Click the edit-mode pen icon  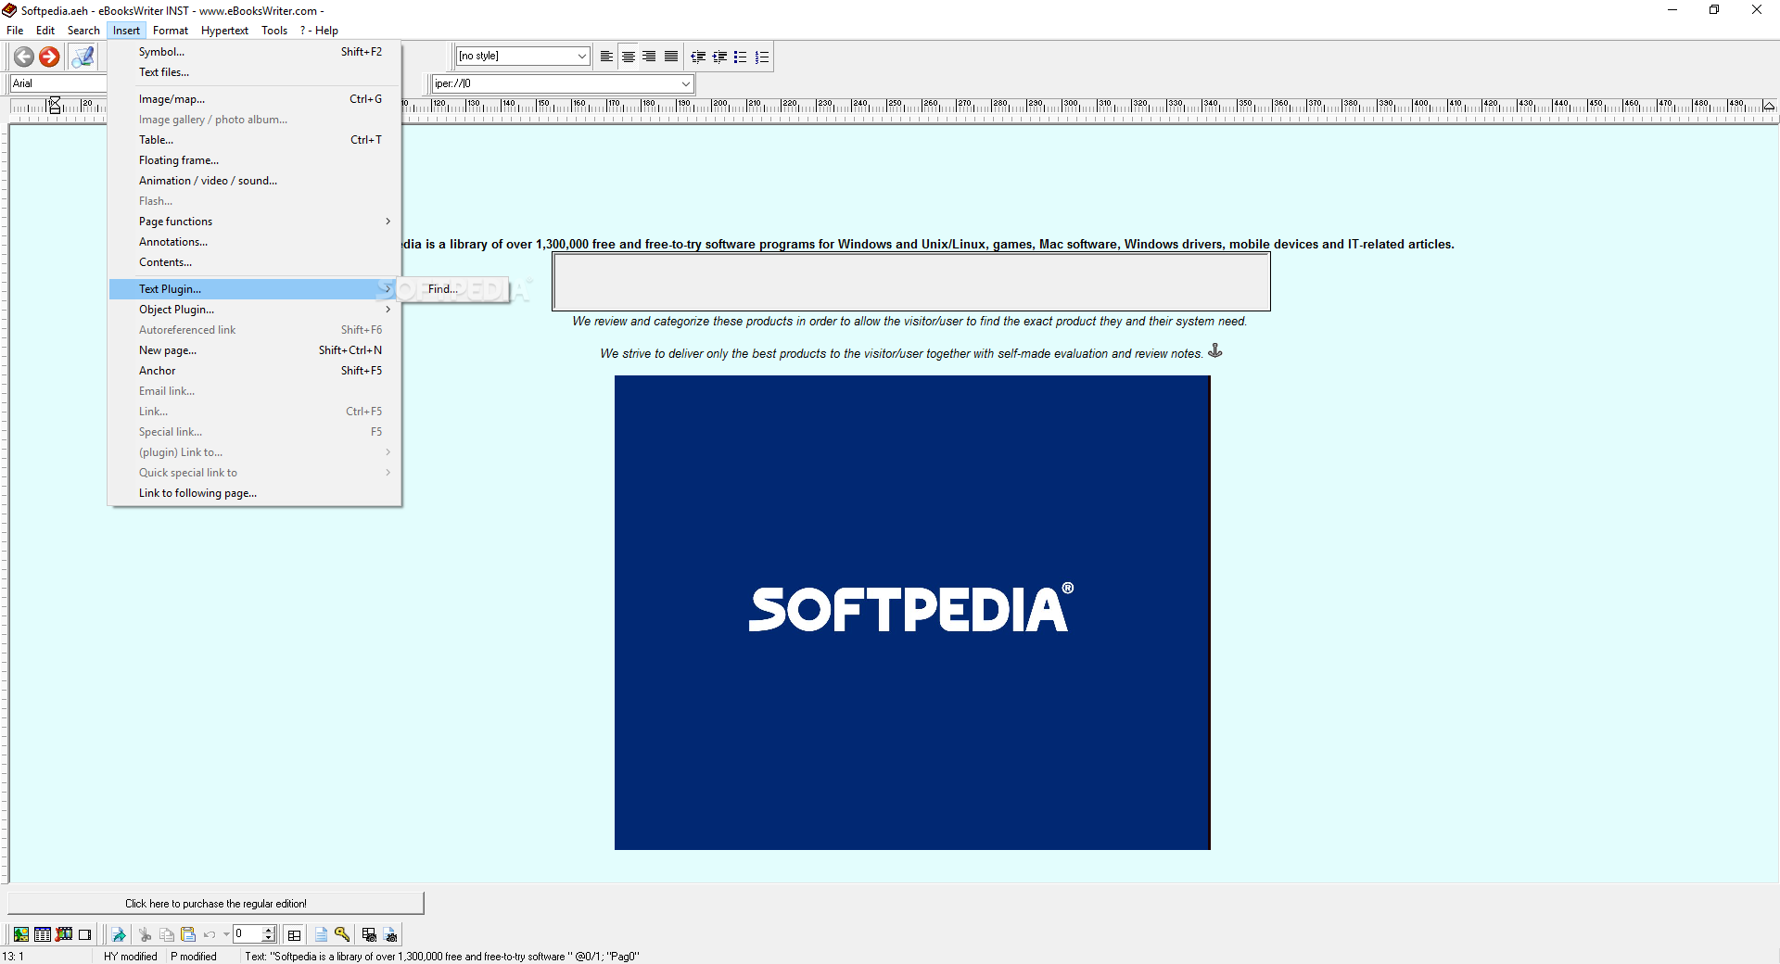pos(83,57)
